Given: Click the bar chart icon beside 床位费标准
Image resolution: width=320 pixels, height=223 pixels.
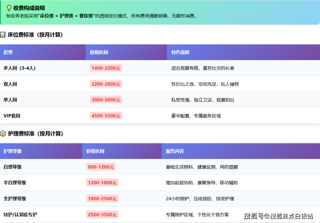Looking at the screenshot, I should (x=3, y=35).
